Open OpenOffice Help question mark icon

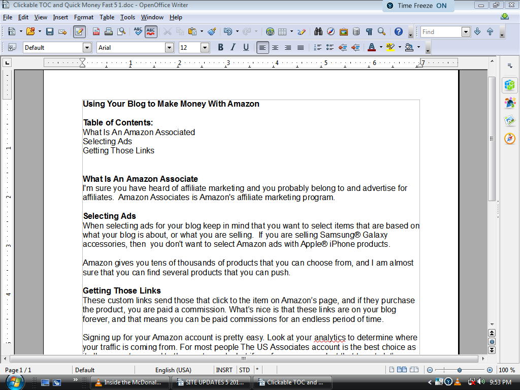click(x=398, y=31)
